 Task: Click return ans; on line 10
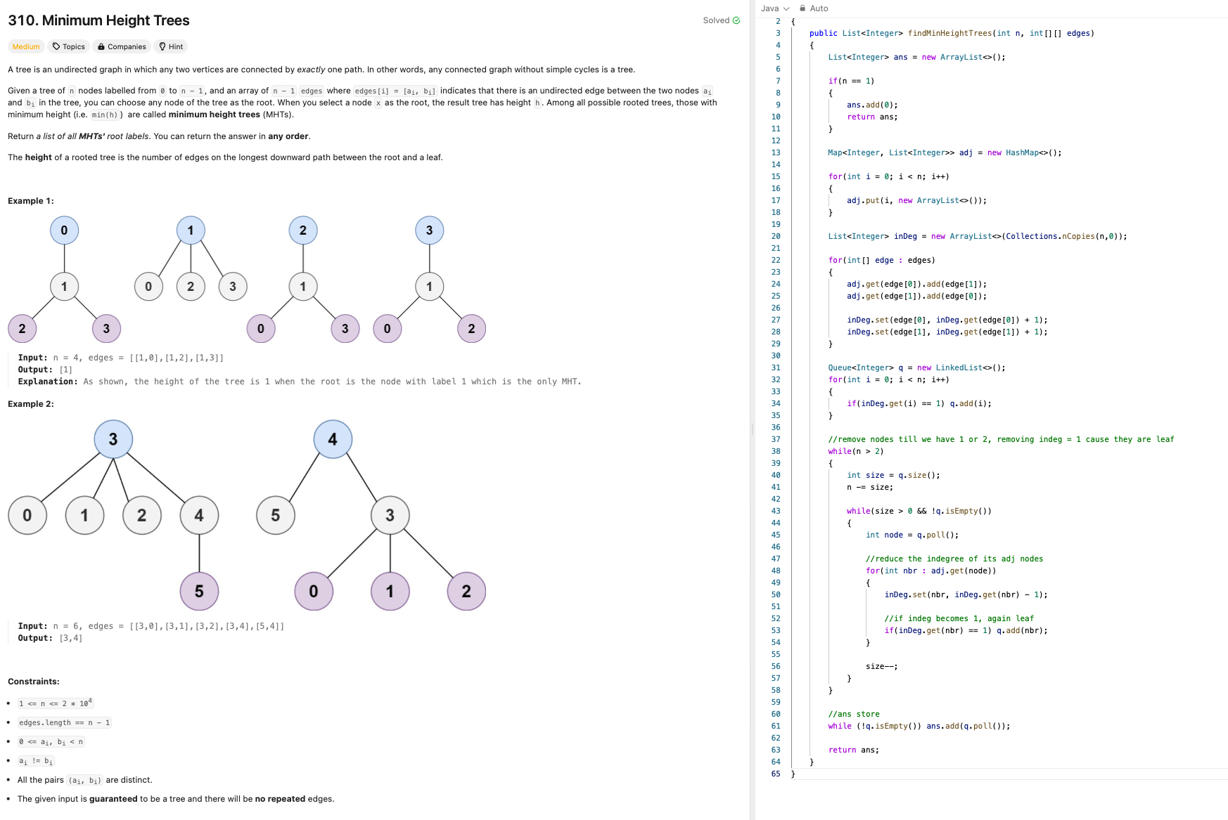872,117
